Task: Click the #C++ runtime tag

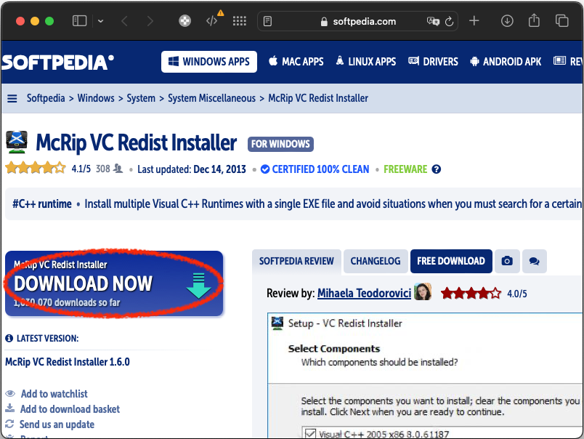Action: click(41, 204)
